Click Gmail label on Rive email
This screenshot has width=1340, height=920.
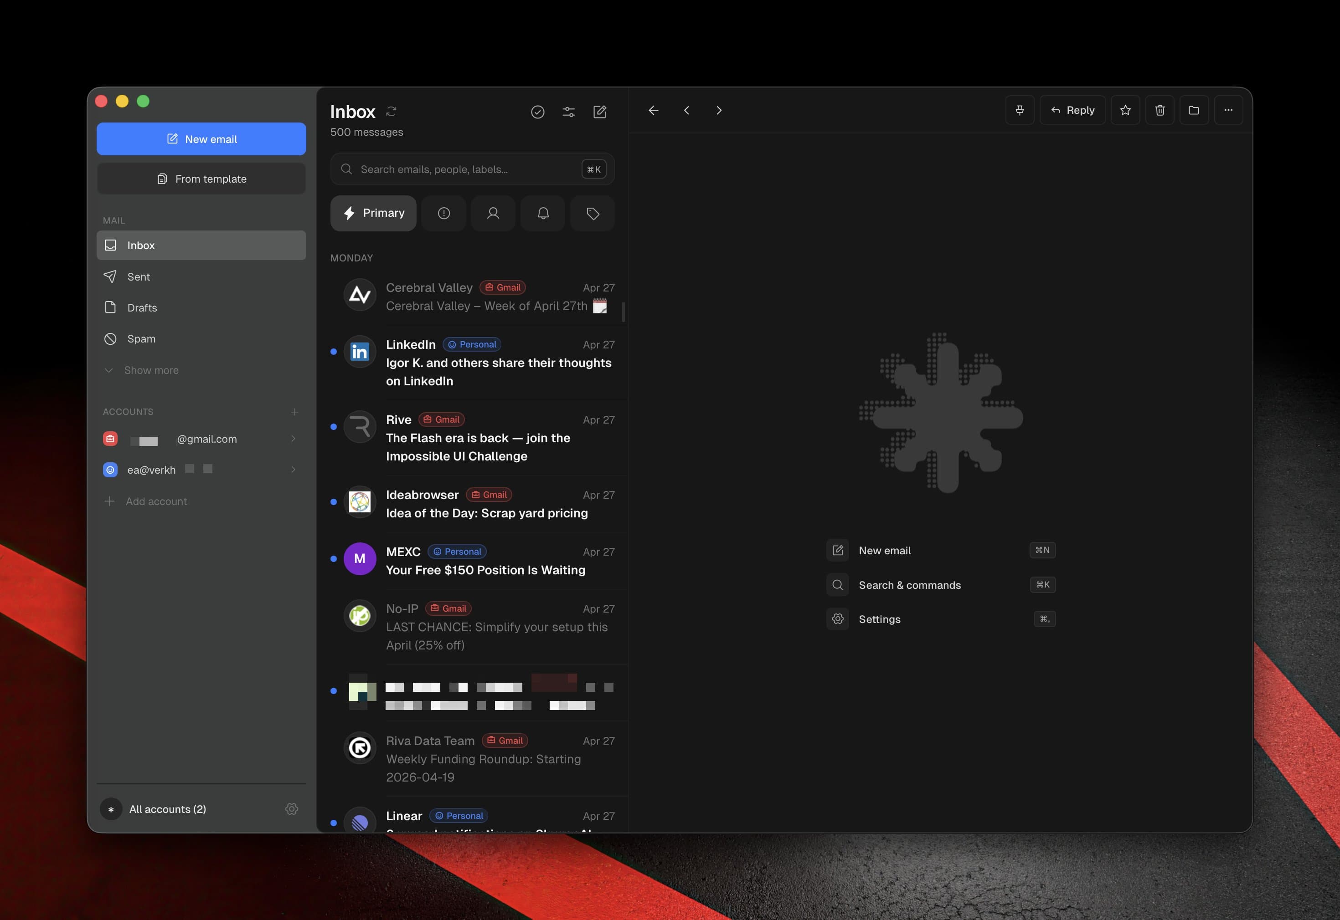tap(442, 419)
